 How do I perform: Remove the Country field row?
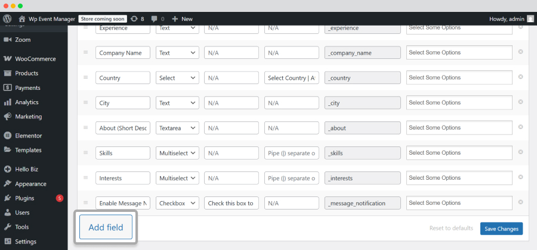(520, 77)
